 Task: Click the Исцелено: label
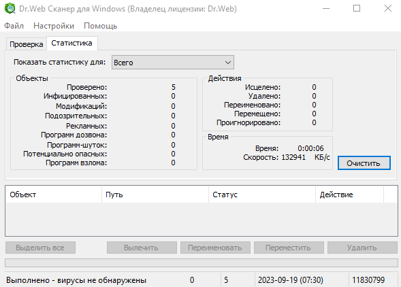(x=263, y=88)
